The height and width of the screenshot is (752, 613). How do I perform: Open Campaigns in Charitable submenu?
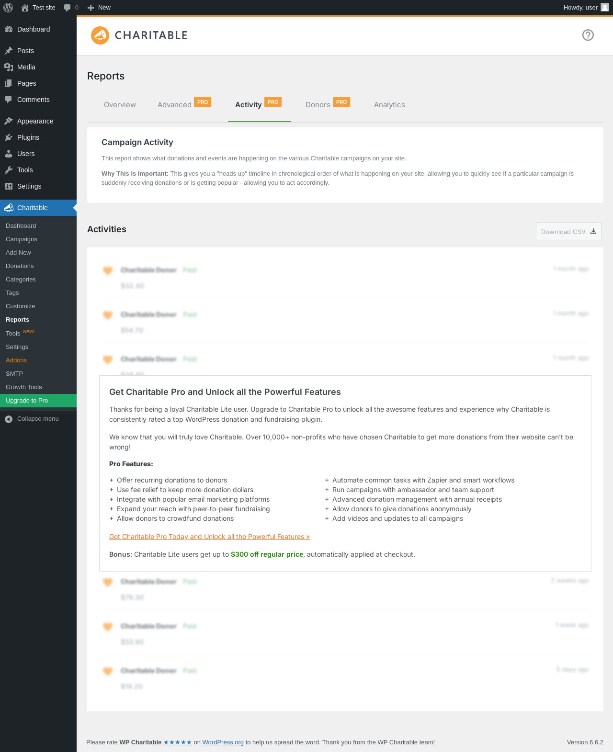point(38,239)
